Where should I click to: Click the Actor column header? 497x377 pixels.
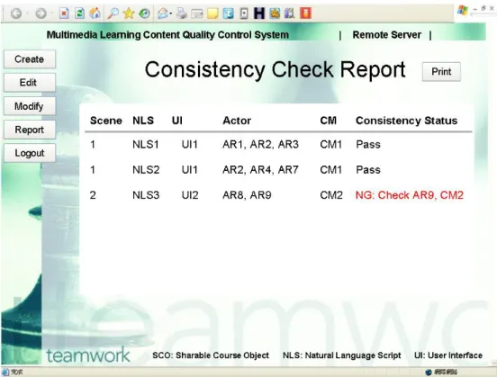pyautogui.click(x=237, y=121)
